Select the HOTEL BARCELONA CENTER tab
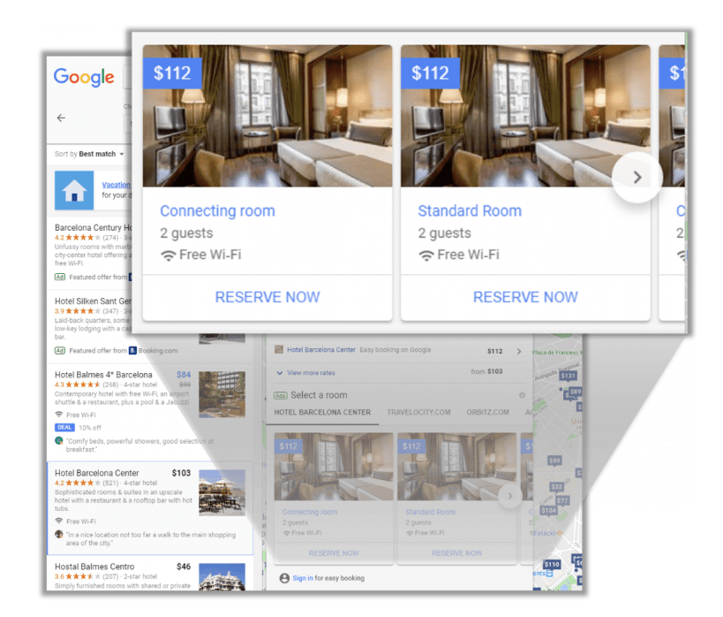The image size is (723, 617). 322,413
